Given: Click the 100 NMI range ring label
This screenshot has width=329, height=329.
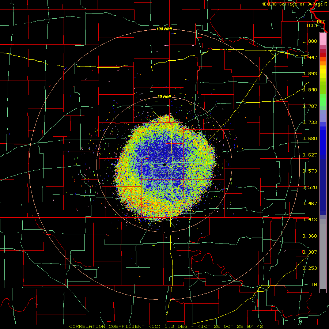Looking at the screenshot, I should coord(164,29).
